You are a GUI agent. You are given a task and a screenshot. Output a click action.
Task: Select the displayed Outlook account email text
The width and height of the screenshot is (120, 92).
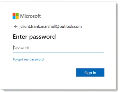(x=51, y=26)
